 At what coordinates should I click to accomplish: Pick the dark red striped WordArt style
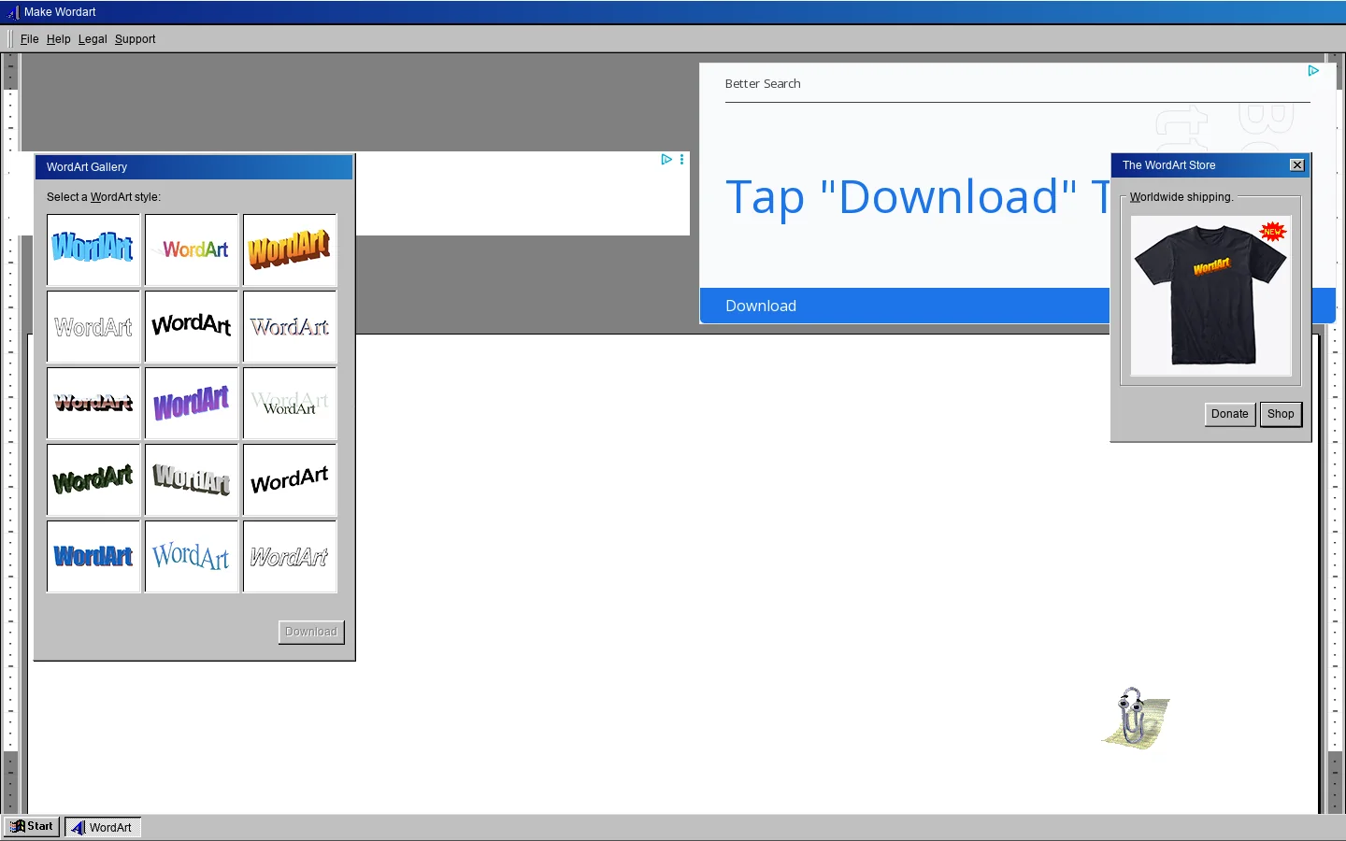93,403
